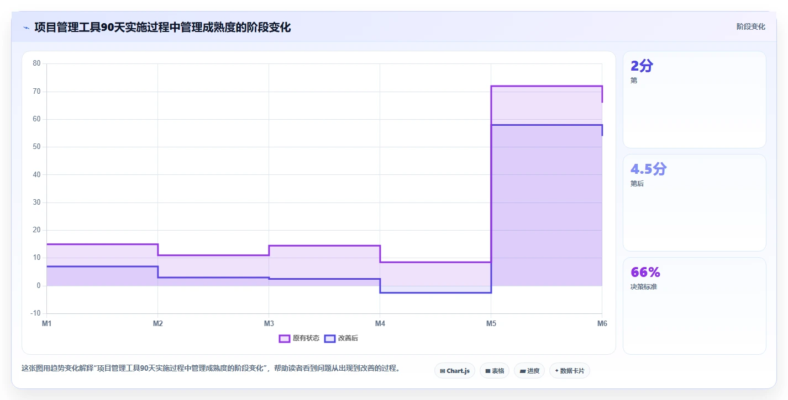Select the 进度 tag button
788x400 pixels.
point(529,371)
